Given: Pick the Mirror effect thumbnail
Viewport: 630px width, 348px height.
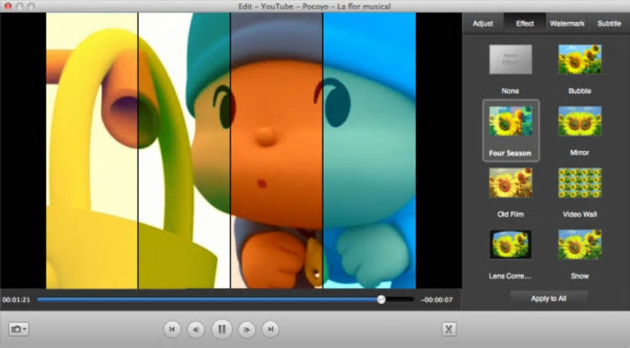Looking at the screenshot, I should coord(580,121).
